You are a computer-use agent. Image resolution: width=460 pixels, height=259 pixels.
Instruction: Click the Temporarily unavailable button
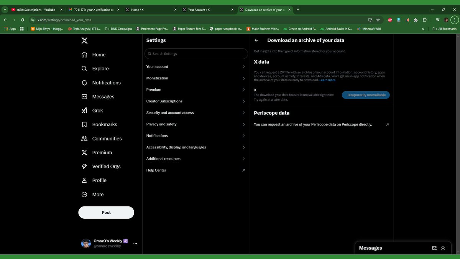(366, 95)
